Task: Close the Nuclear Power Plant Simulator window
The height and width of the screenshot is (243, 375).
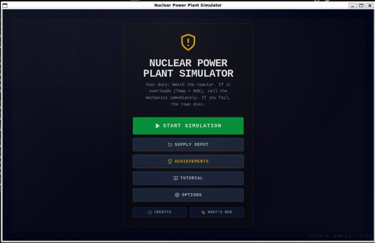Action: (370, 5)
